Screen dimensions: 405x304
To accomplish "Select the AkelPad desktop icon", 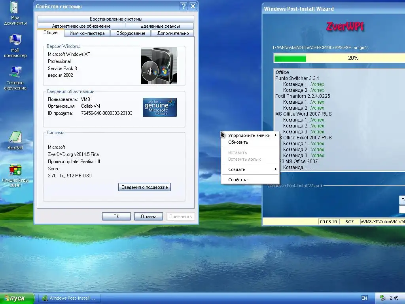I will pyautogui.click(x=15, y=141).
